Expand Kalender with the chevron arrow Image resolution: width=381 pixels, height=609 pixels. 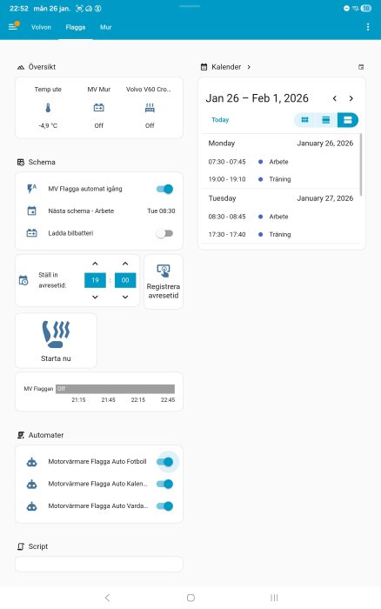(249, 67)
